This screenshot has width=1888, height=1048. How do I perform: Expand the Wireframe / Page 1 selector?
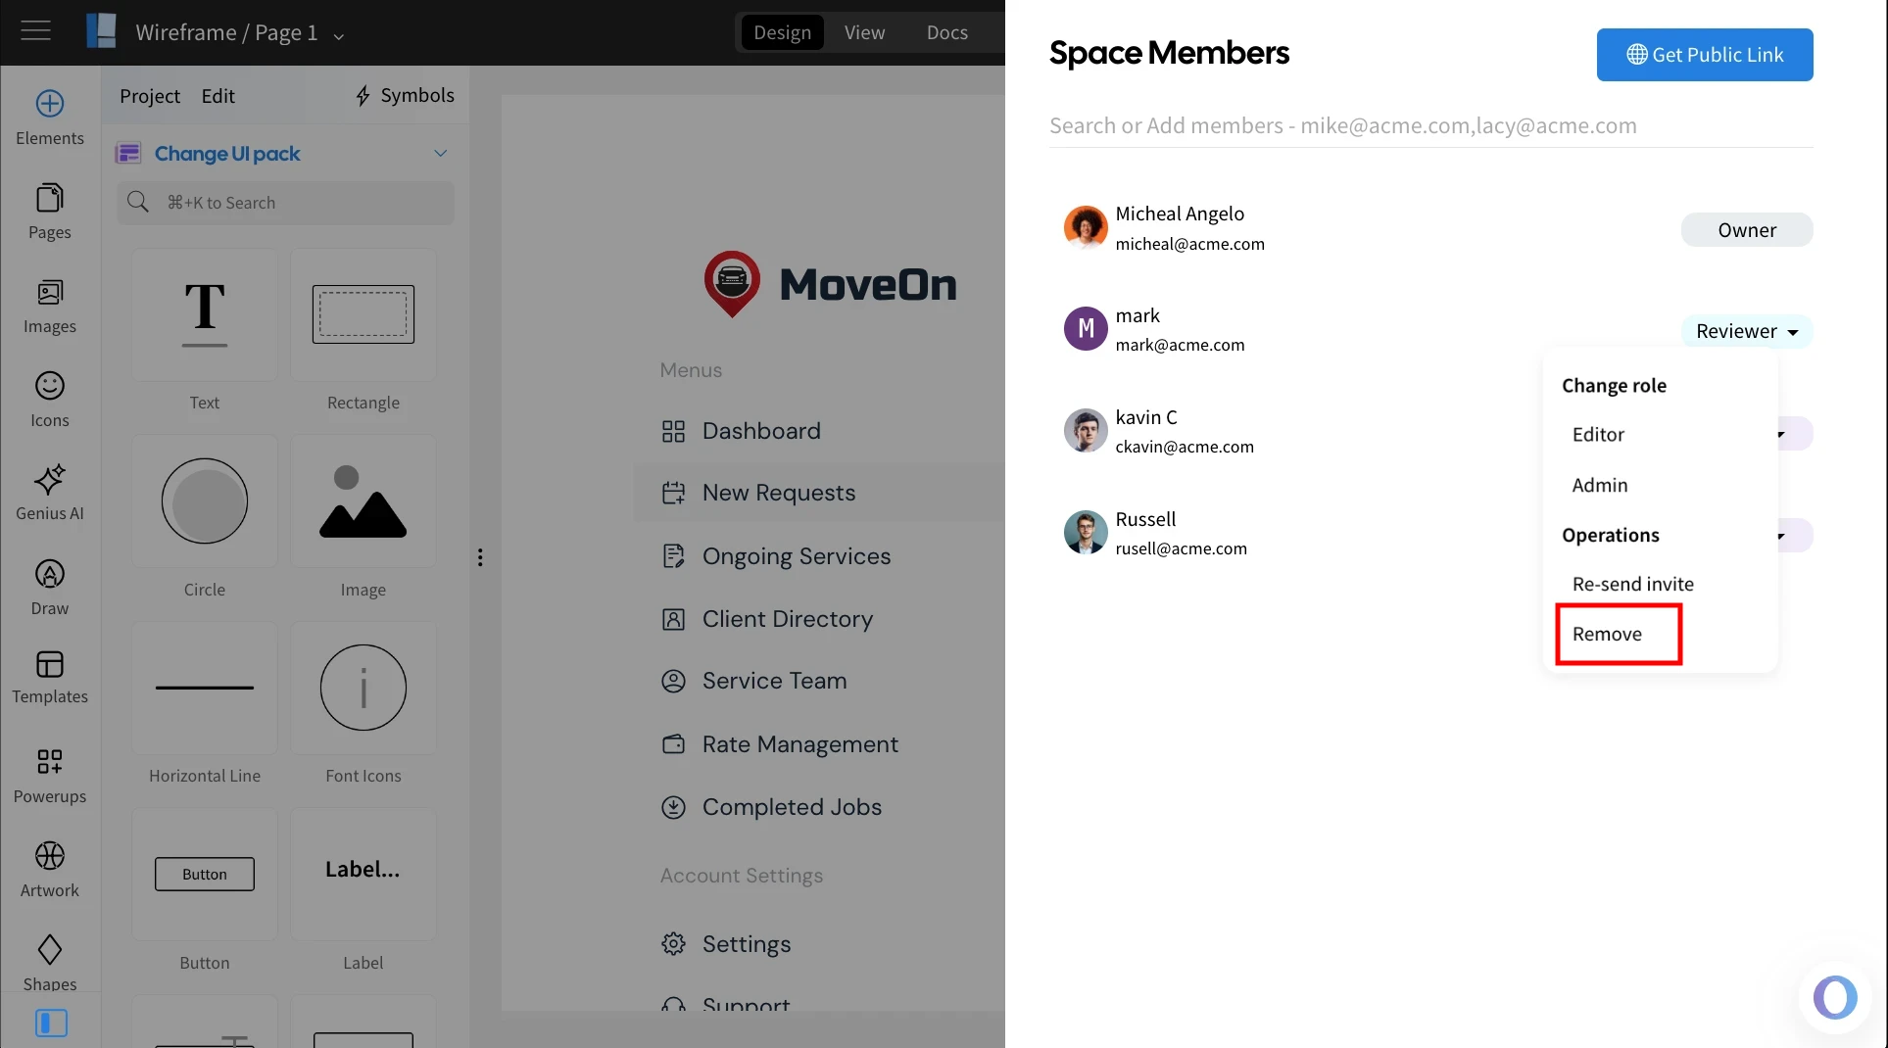click(338, 35)
